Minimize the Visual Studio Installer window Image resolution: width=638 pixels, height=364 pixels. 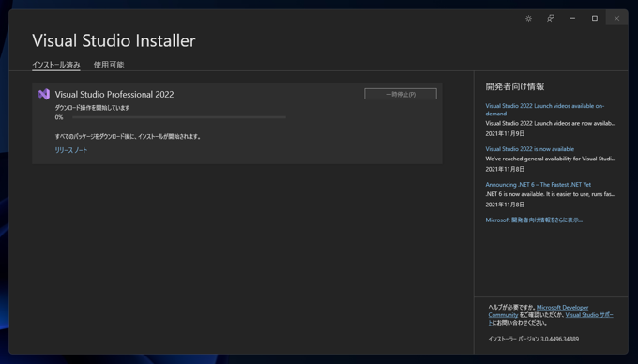click(x=572, y=19)
